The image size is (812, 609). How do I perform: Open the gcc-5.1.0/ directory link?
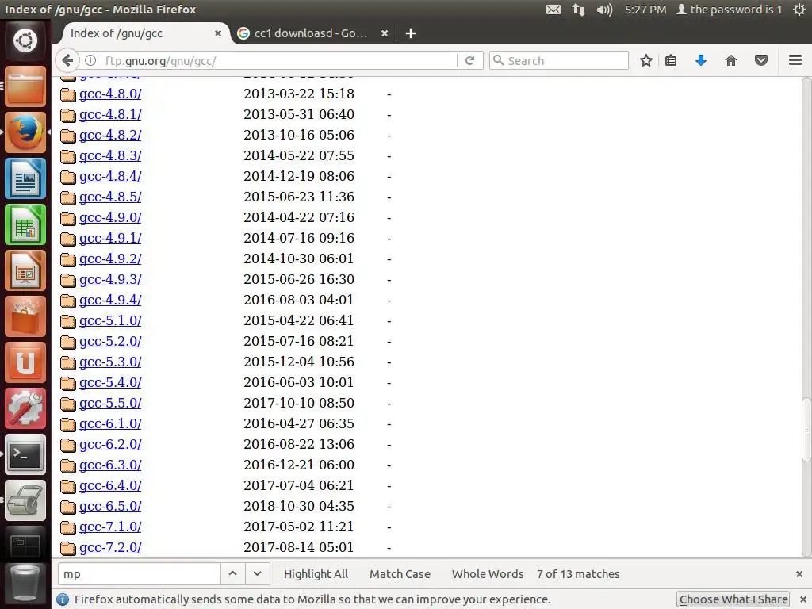click(110, 320)
